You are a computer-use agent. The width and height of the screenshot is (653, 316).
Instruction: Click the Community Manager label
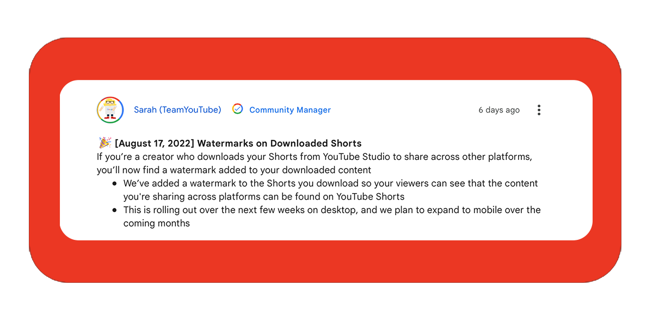tap(289, 110)
